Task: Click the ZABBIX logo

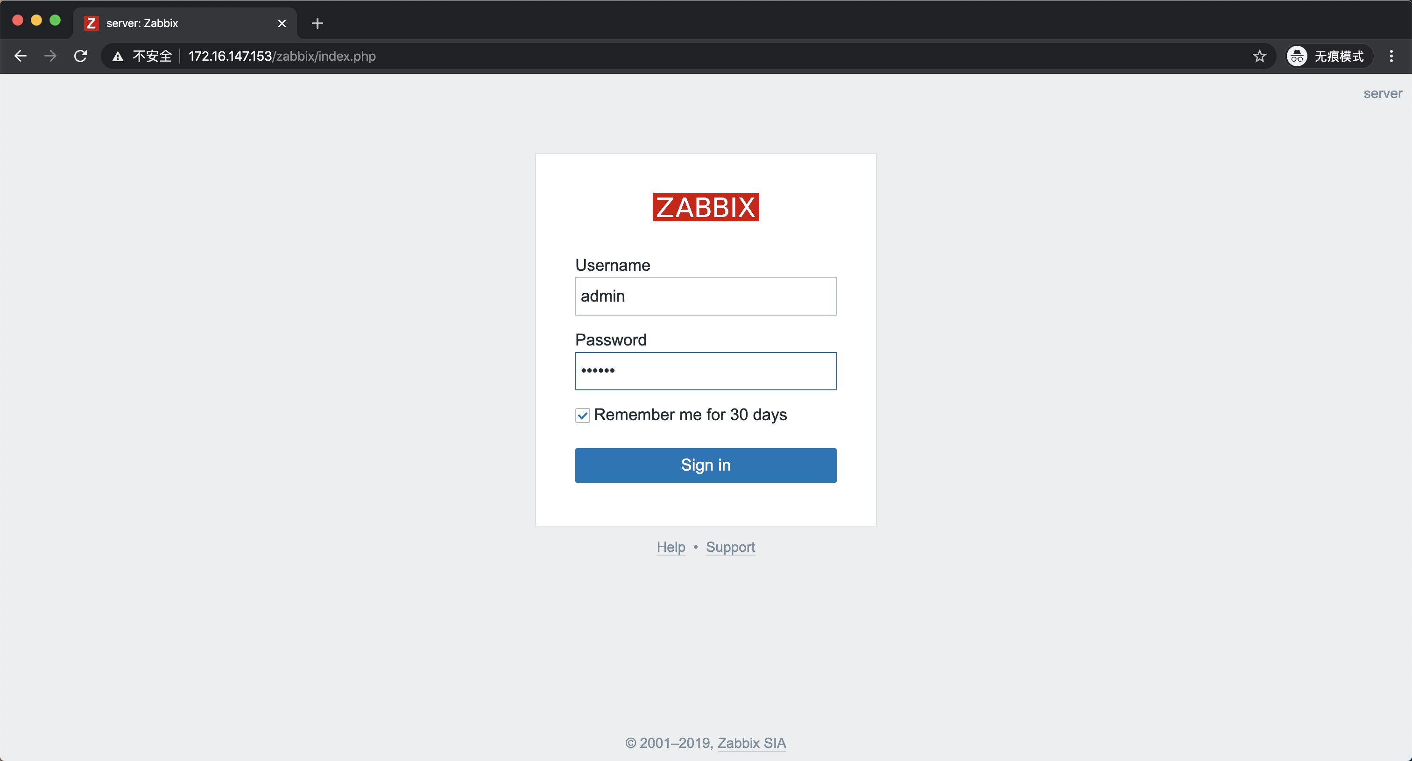Action: tap(706, 207)
